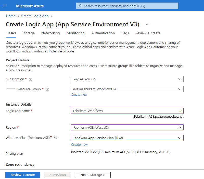The image size is (204, 179).
Task: Click the Resource Group info icon
Action: click(47, 89)
